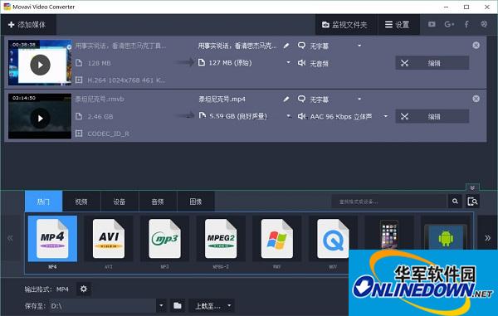Click audio speaker icon on 泰坦尼克号 row
Viewport: 498px width, 316px height.
pos(301,116)
